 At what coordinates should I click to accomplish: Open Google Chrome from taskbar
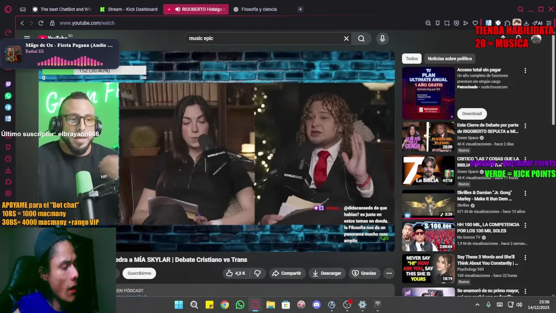(x=225, y=305)
